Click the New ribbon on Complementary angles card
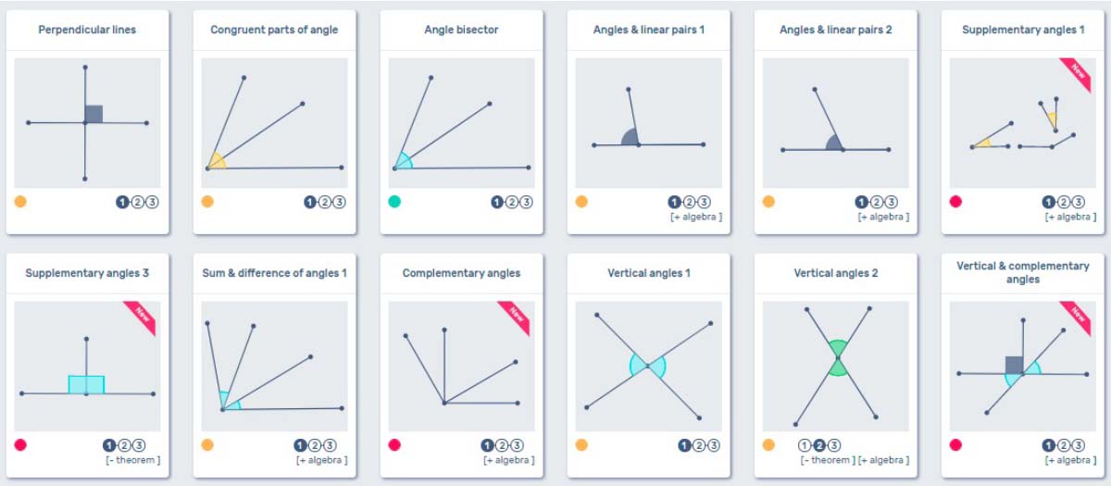This screenshot has height=486, width=1111. point(515,315)
